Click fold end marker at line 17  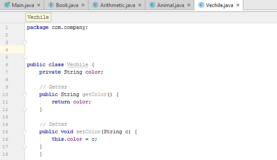coord(25,146)
